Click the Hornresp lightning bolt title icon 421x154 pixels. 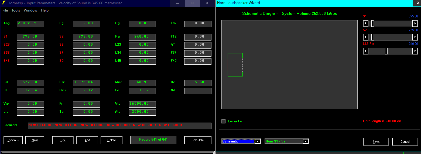[x=4, y=3]
